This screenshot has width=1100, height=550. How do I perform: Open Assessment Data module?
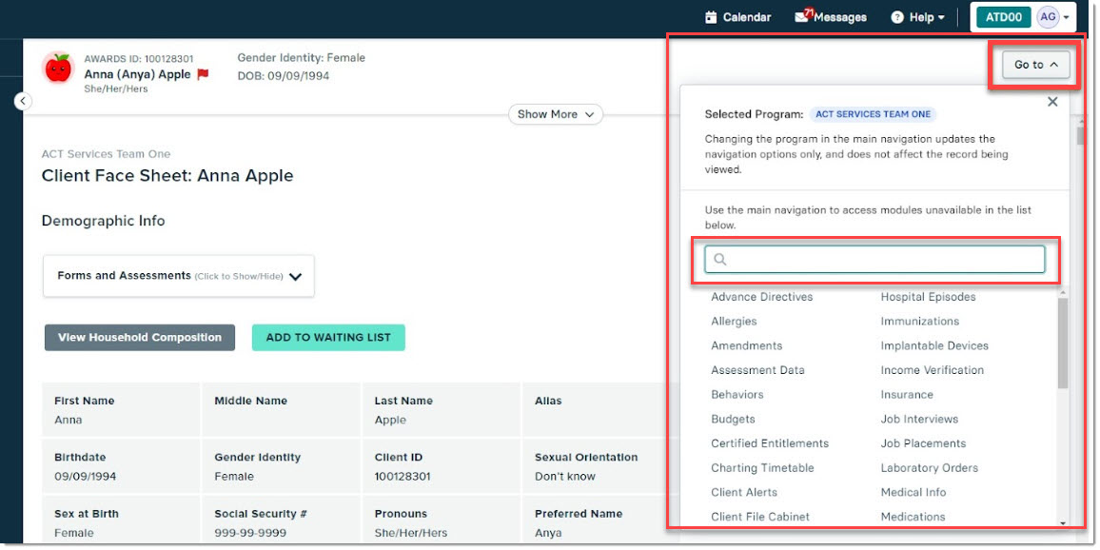coord(757,370)
